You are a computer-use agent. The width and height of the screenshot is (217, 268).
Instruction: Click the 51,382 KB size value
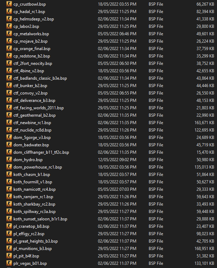205,256
